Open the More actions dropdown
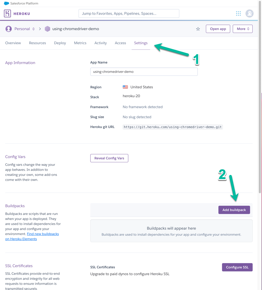 pos(242,29)
